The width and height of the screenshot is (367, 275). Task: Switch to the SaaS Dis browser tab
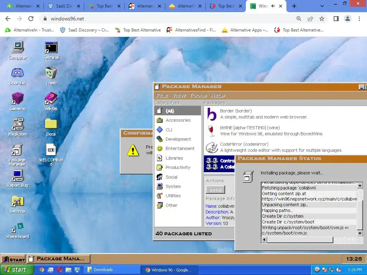click(64, 6)
